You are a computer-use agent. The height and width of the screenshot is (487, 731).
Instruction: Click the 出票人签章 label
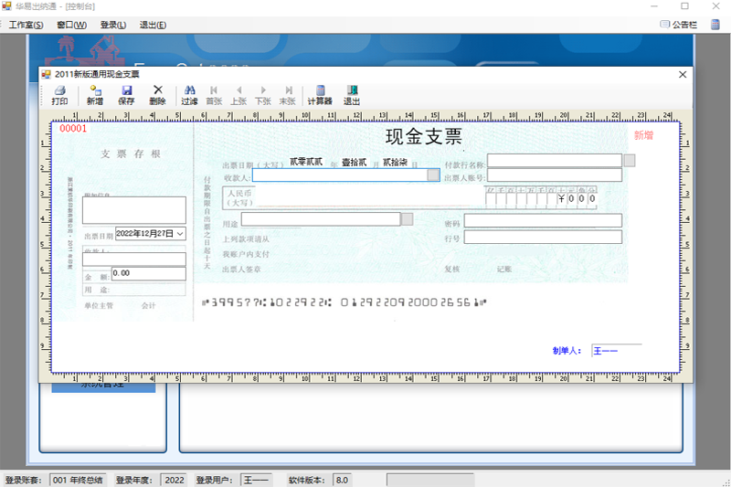click(241, 270)
